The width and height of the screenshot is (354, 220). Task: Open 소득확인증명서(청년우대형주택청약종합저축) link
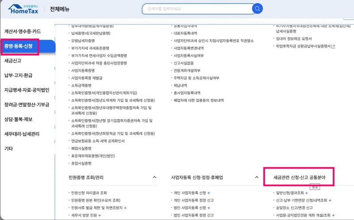pos(112,110)
